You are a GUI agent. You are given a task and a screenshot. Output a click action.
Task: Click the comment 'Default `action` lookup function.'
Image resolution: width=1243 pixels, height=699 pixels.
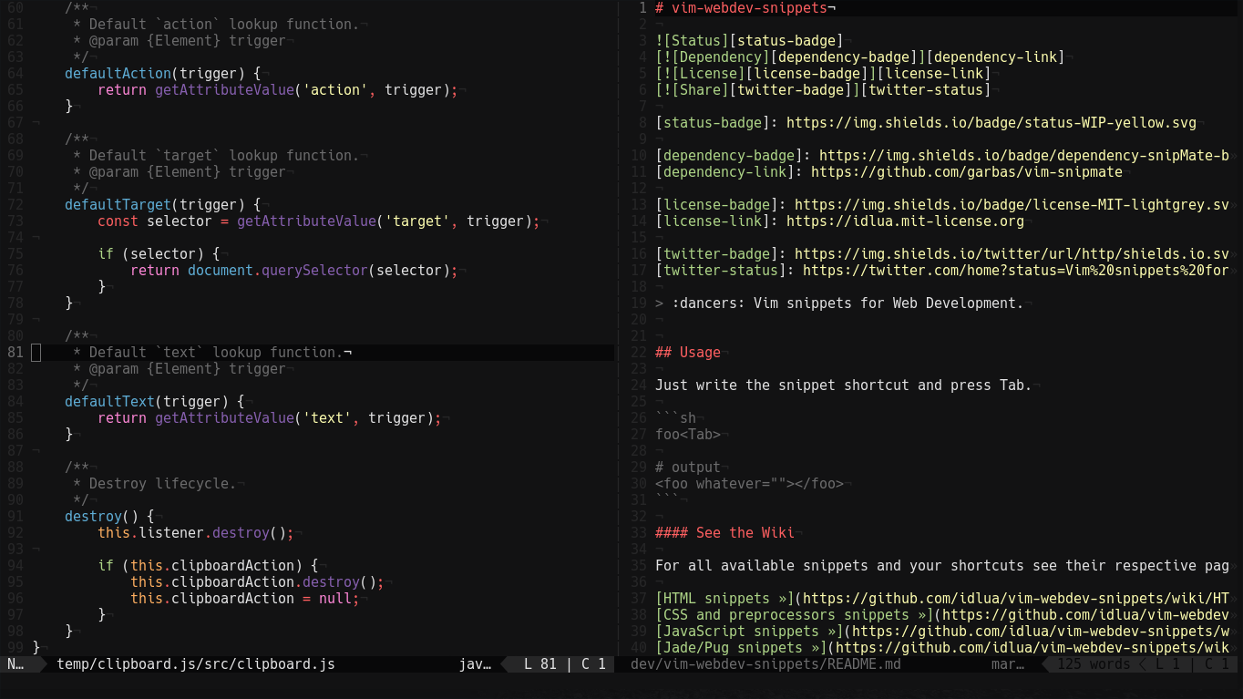coord(224,24)
